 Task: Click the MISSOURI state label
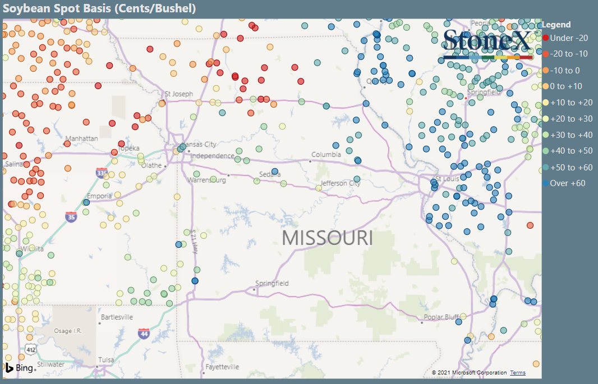(327, 238)
